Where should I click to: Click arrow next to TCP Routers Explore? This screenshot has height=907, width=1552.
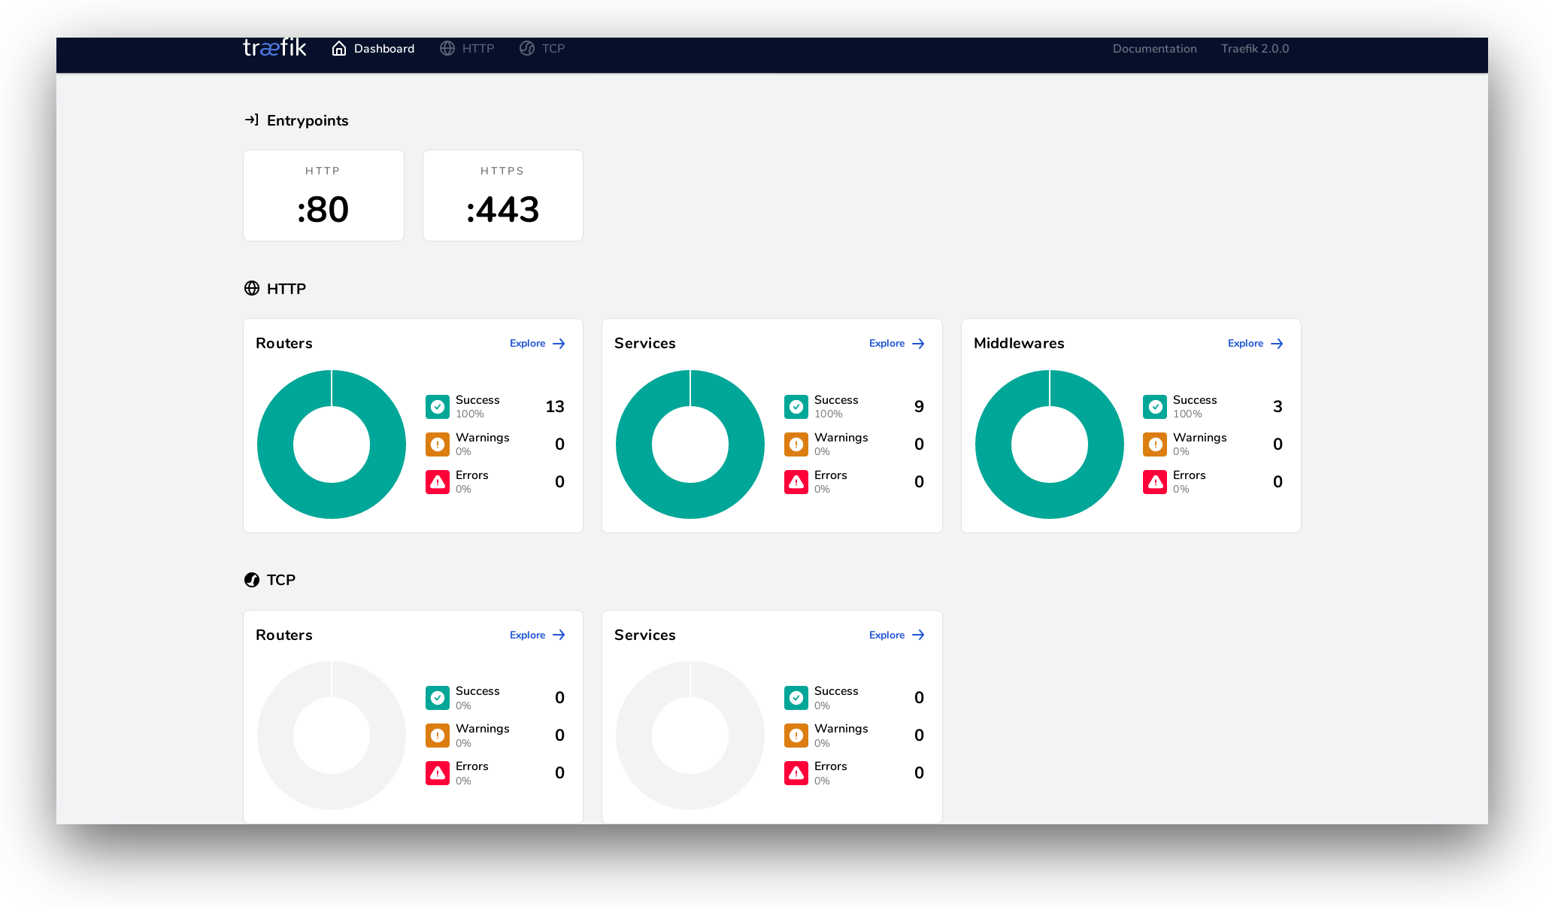coord(559,636)
